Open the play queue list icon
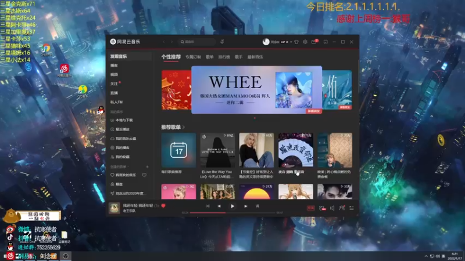 [352, 208]
